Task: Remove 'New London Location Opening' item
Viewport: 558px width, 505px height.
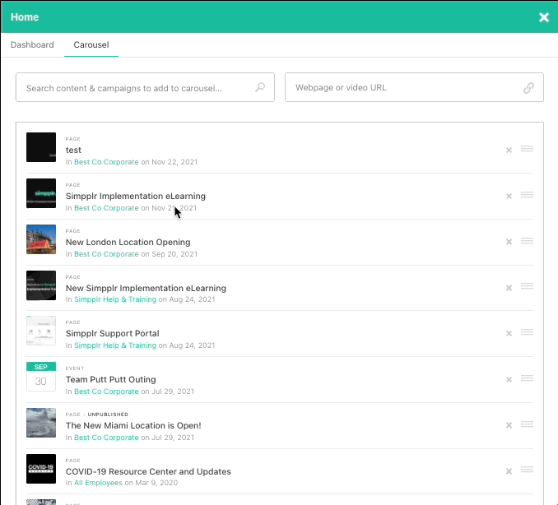Action: pos(509,242)
